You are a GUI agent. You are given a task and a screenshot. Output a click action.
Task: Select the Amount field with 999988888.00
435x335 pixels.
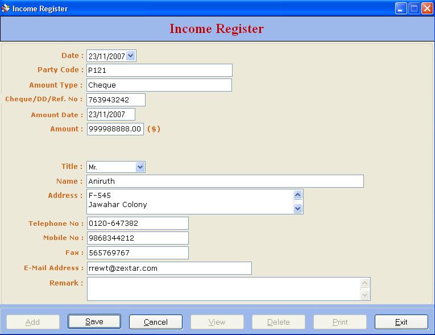pyautogui.click(x=115, y=129)
